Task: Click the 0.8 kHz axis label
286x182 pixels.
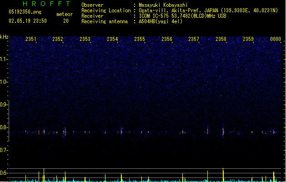Action: click(4, 127)
